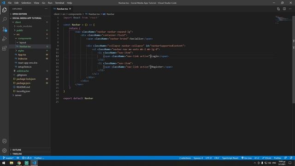Open the Search view in activity bar
This screenshot has width=295, height=166.
pyautogui.click(x=4, y=19)
